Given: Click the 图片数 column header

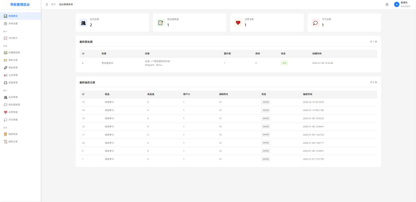Looking at the screenshot, I should tap(227, 54).
